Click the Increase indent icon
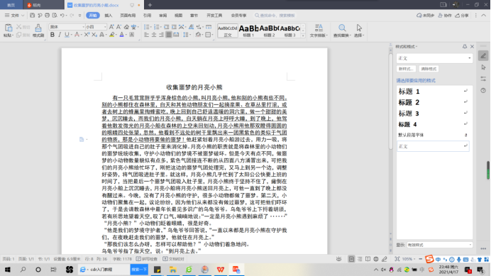 pos(174,27)
